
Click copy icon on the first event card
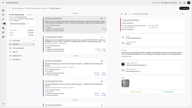click(102, 19)
